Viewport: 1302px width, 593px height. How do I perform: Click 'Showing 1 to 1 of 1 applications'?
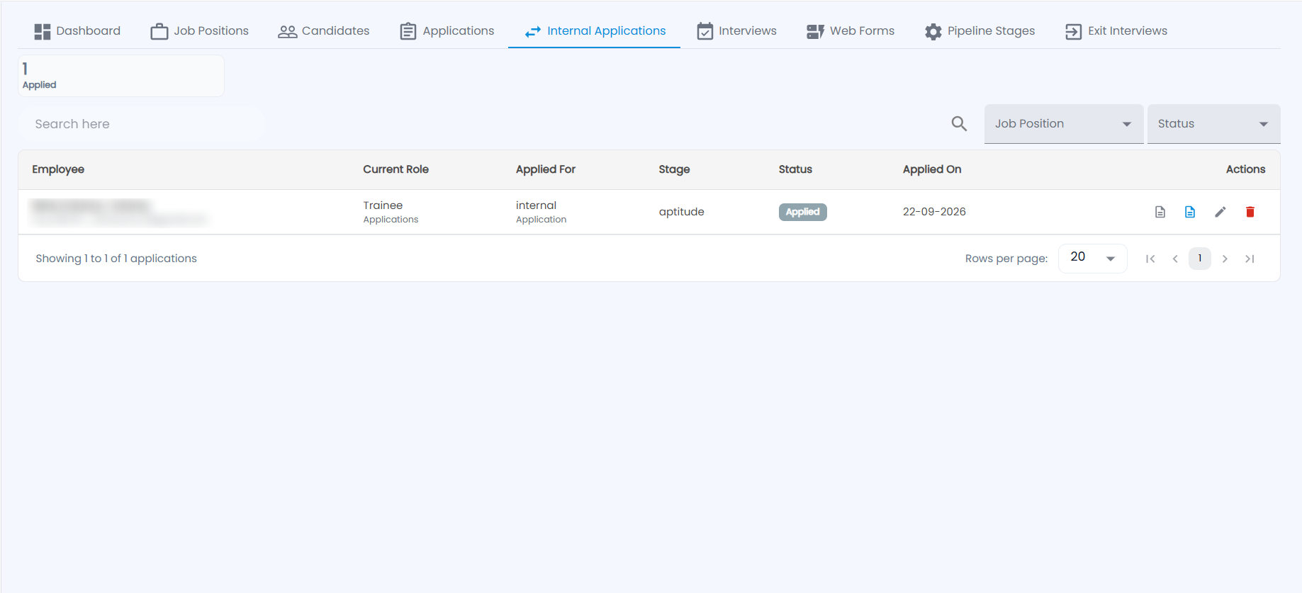pyautogui.click(x=116, y=259)
